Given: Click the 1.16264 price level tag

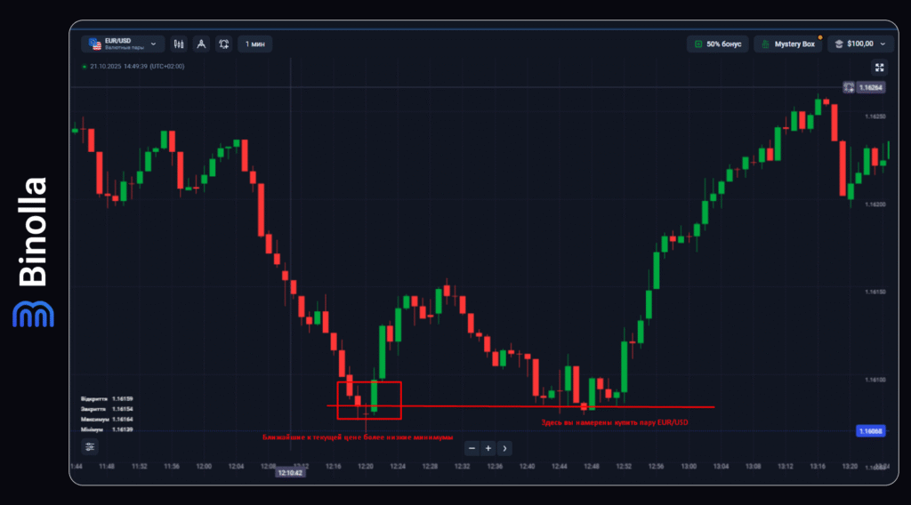Looking at the screenshot, I should 871,87.
